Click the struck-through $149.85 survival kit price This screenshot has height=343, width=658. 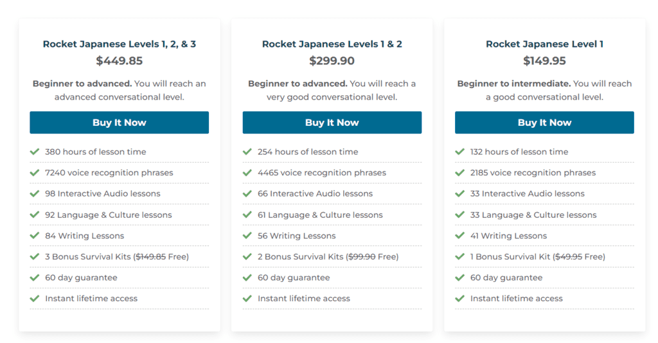pos(150,256)
